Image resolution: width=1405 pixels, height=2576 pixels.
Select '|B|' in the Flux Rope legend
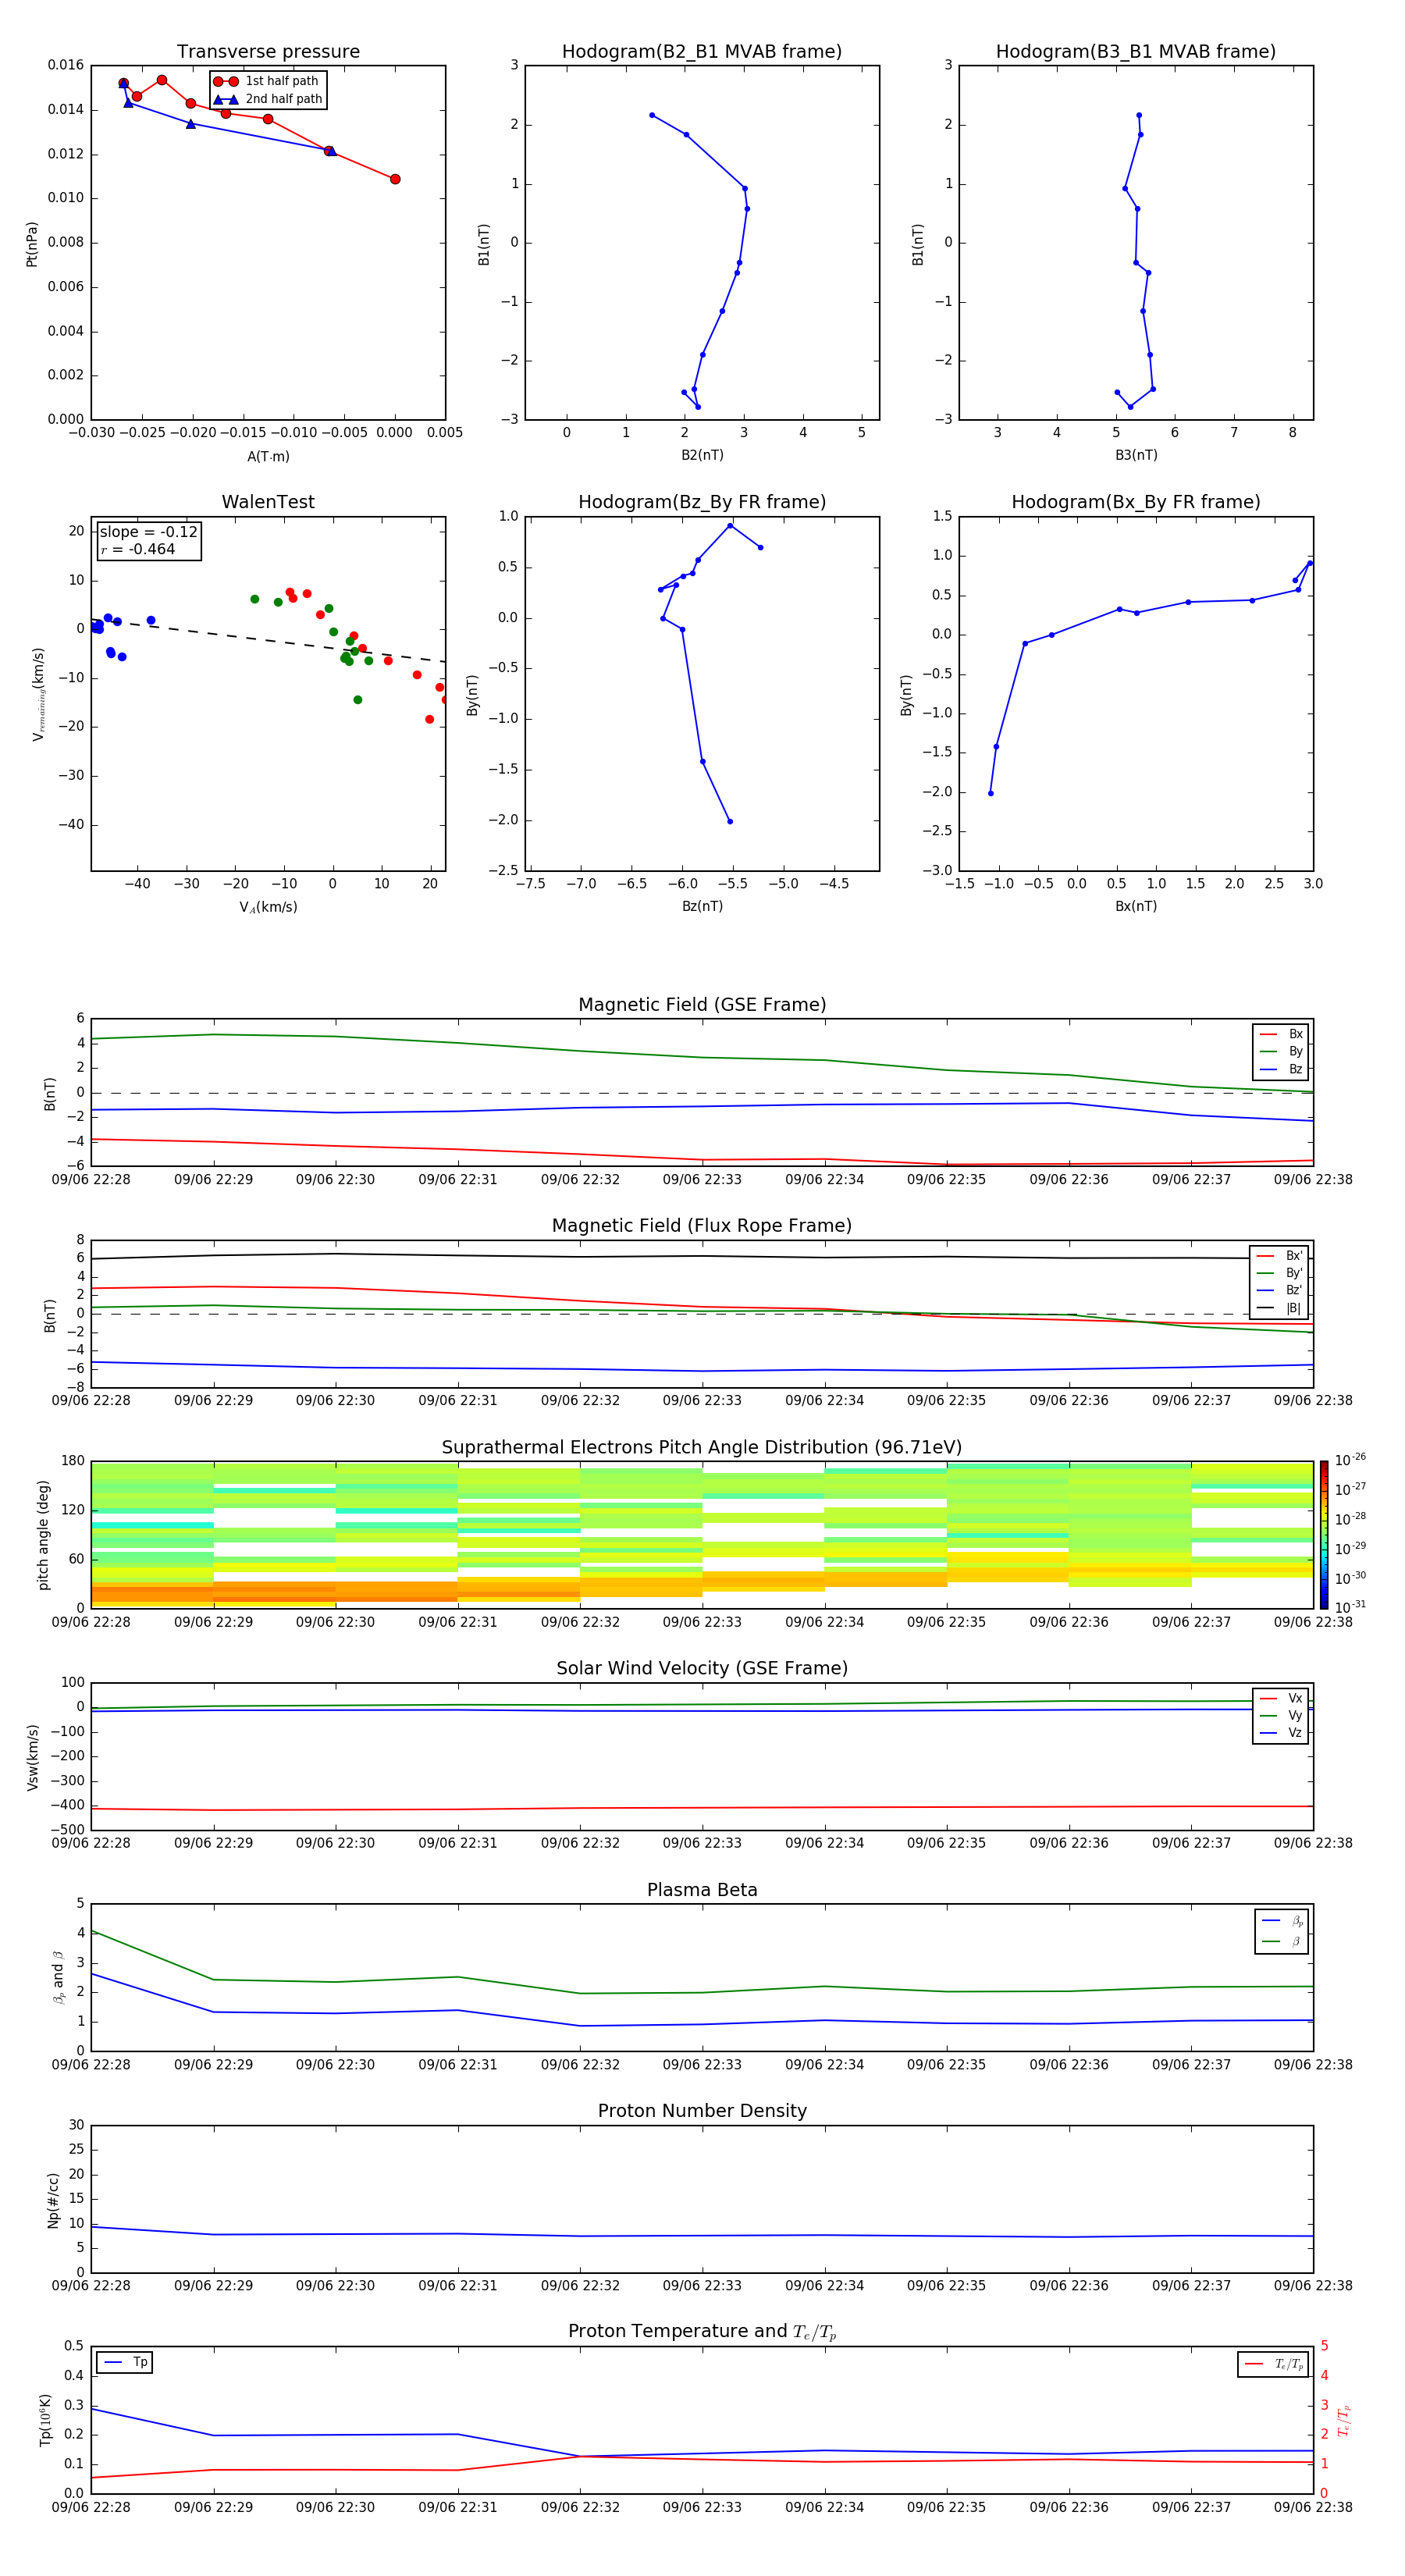[1280, 1308]
